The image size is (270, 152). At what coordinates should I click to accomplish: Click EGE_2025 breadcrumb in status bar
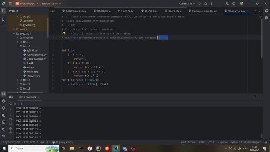pos(30,142)
